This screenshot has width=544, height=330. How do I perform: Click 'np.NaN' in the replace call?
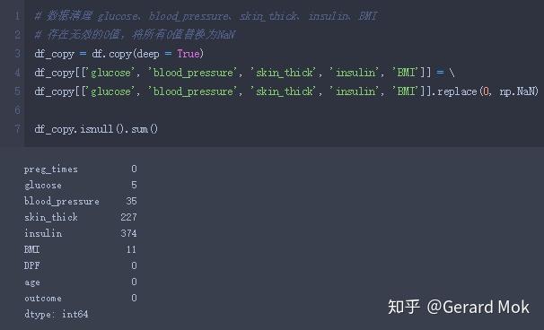[x=518, y=91]
